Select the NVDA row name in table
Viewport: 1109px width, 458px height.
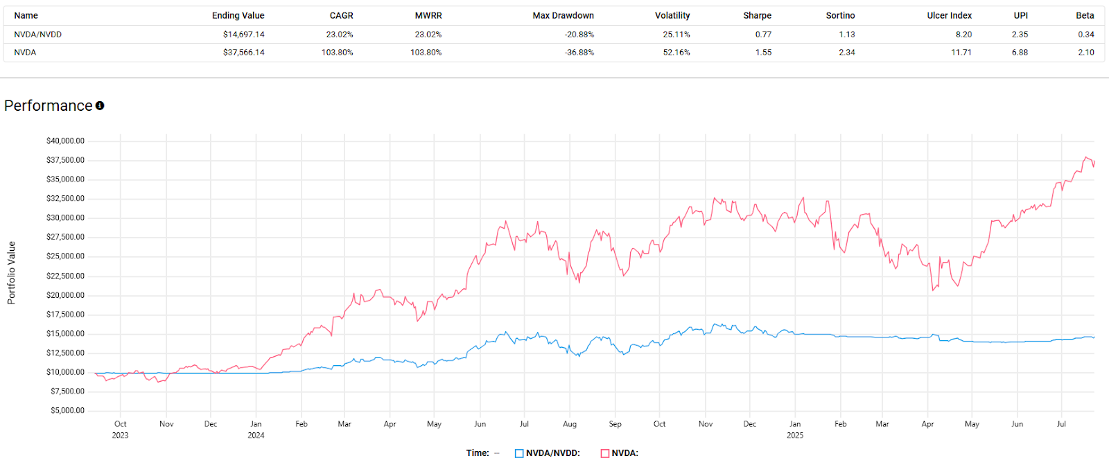(x=25, y=52)
